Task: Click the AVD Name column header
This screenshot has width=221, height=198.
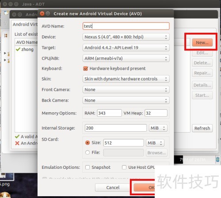Action: 27,42
